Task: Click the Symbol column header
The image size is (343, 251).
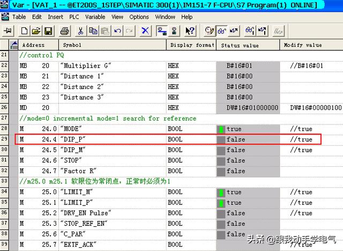Action: point(113,45)
